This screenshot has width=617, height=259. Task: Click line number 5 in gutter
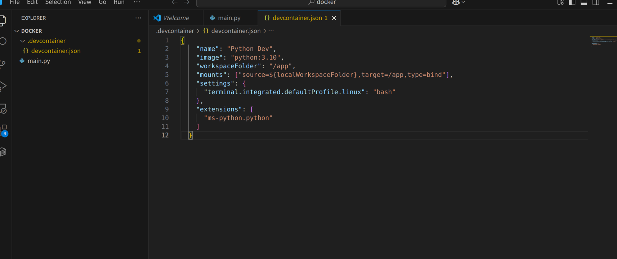click(x=167, y=75)
